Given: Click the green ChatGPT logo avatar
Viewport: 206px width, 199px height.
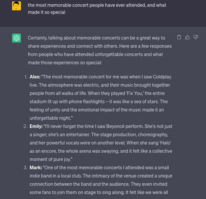Looking at the screenshot, I should click(x=17, y=38).
